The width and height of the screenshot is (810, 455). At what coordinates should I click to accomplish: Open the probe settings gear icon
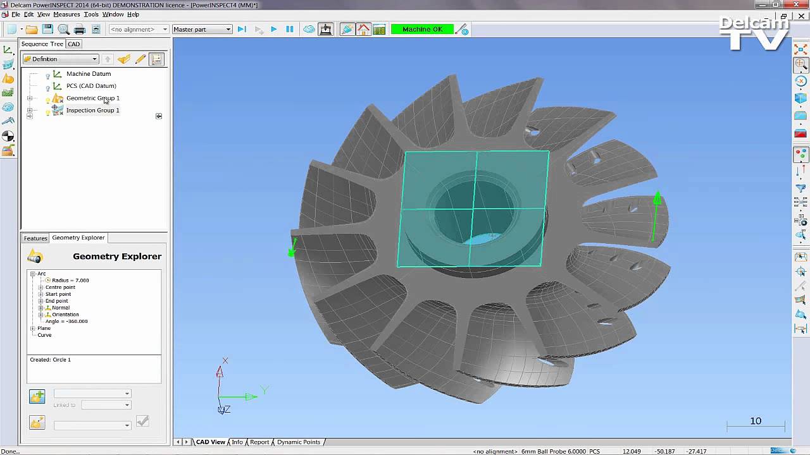tap(463, 29)
